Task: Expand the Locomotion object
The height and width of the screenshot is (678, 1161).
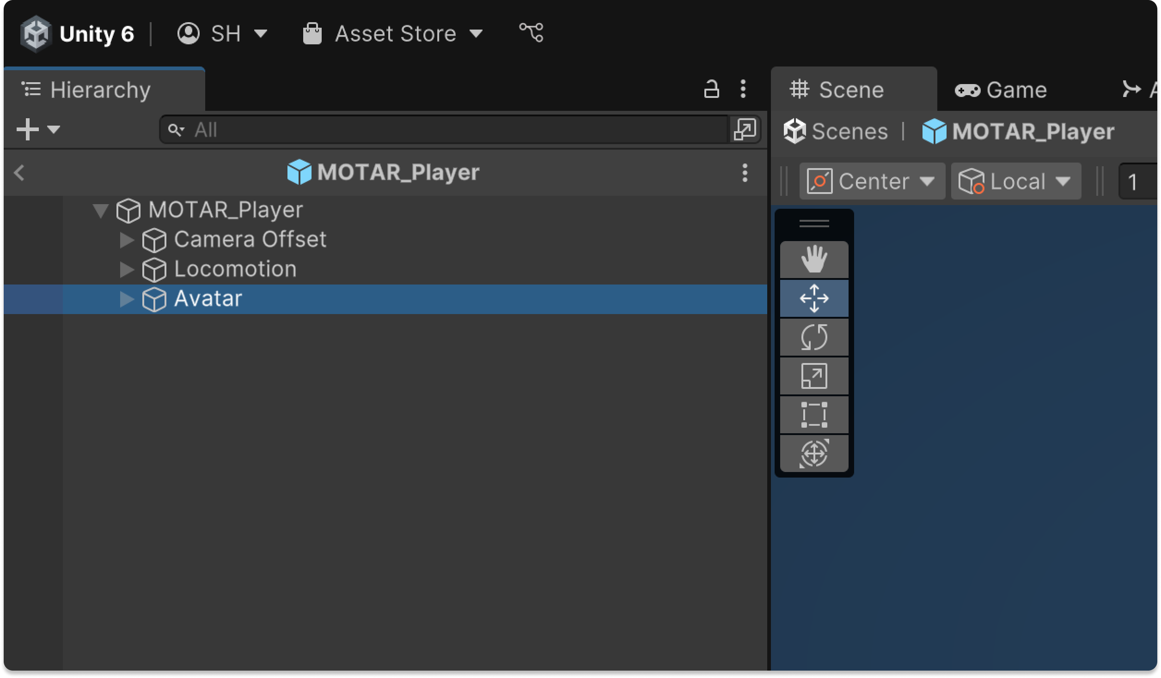Action: 127,269
